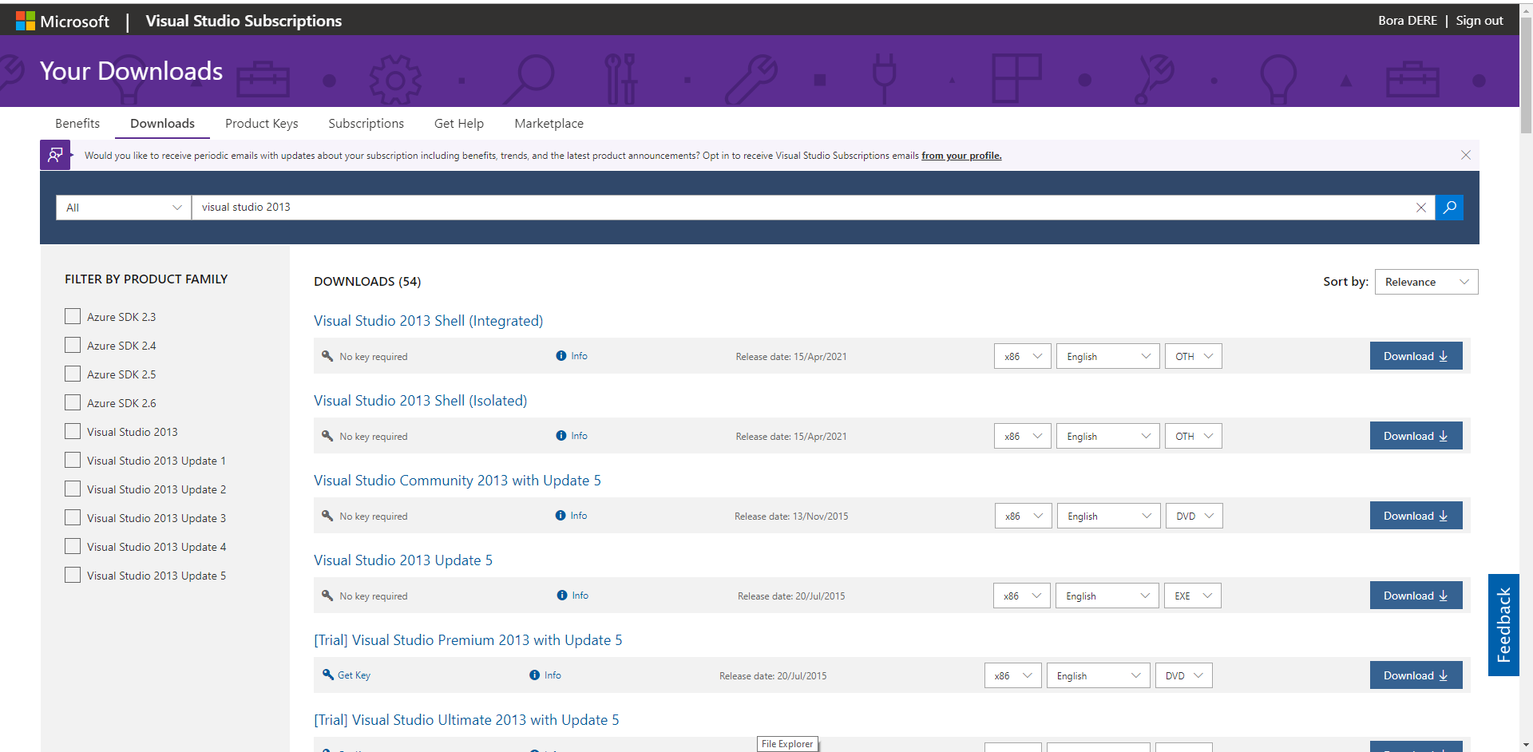The width and height of the screenshot is (1533, 752).
Task: Open OTH format dropdown for Shell (Integrated)
Action: click(x=1194, y=356)
